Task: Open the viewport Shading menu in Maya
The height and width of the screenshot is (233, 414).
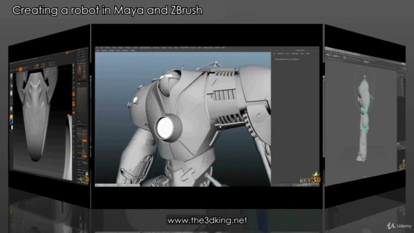Action: pyautogui.click(x=104, y=50)
